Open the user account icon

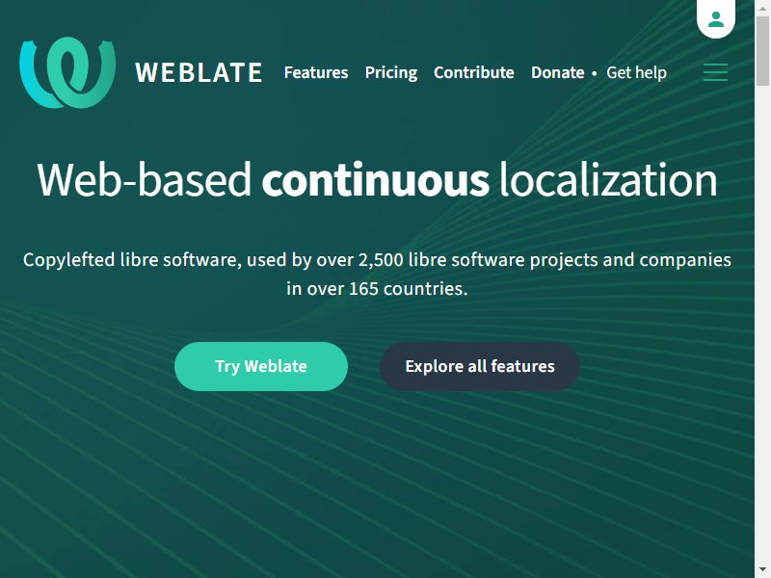[x=716, y=19]
